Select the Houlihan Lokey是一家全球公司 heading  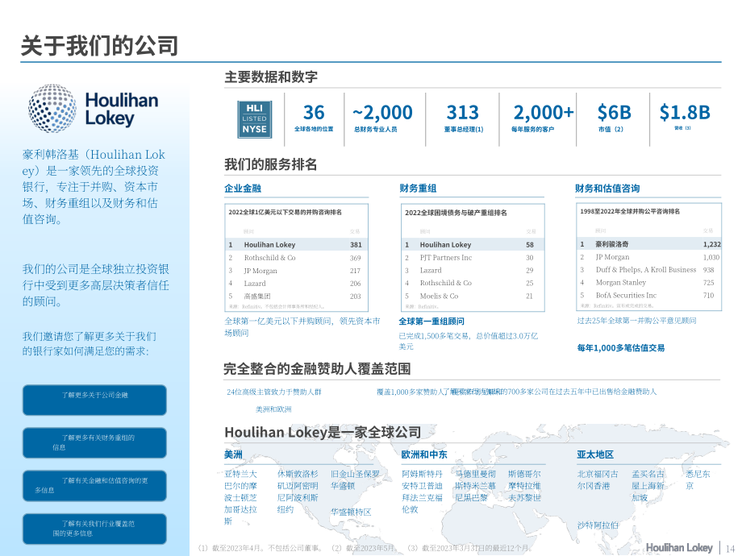[x=323, y=432]
